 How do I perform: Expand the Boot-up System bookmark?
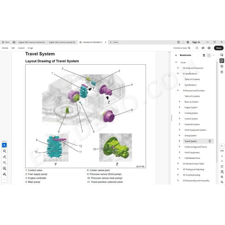[180, 102]
